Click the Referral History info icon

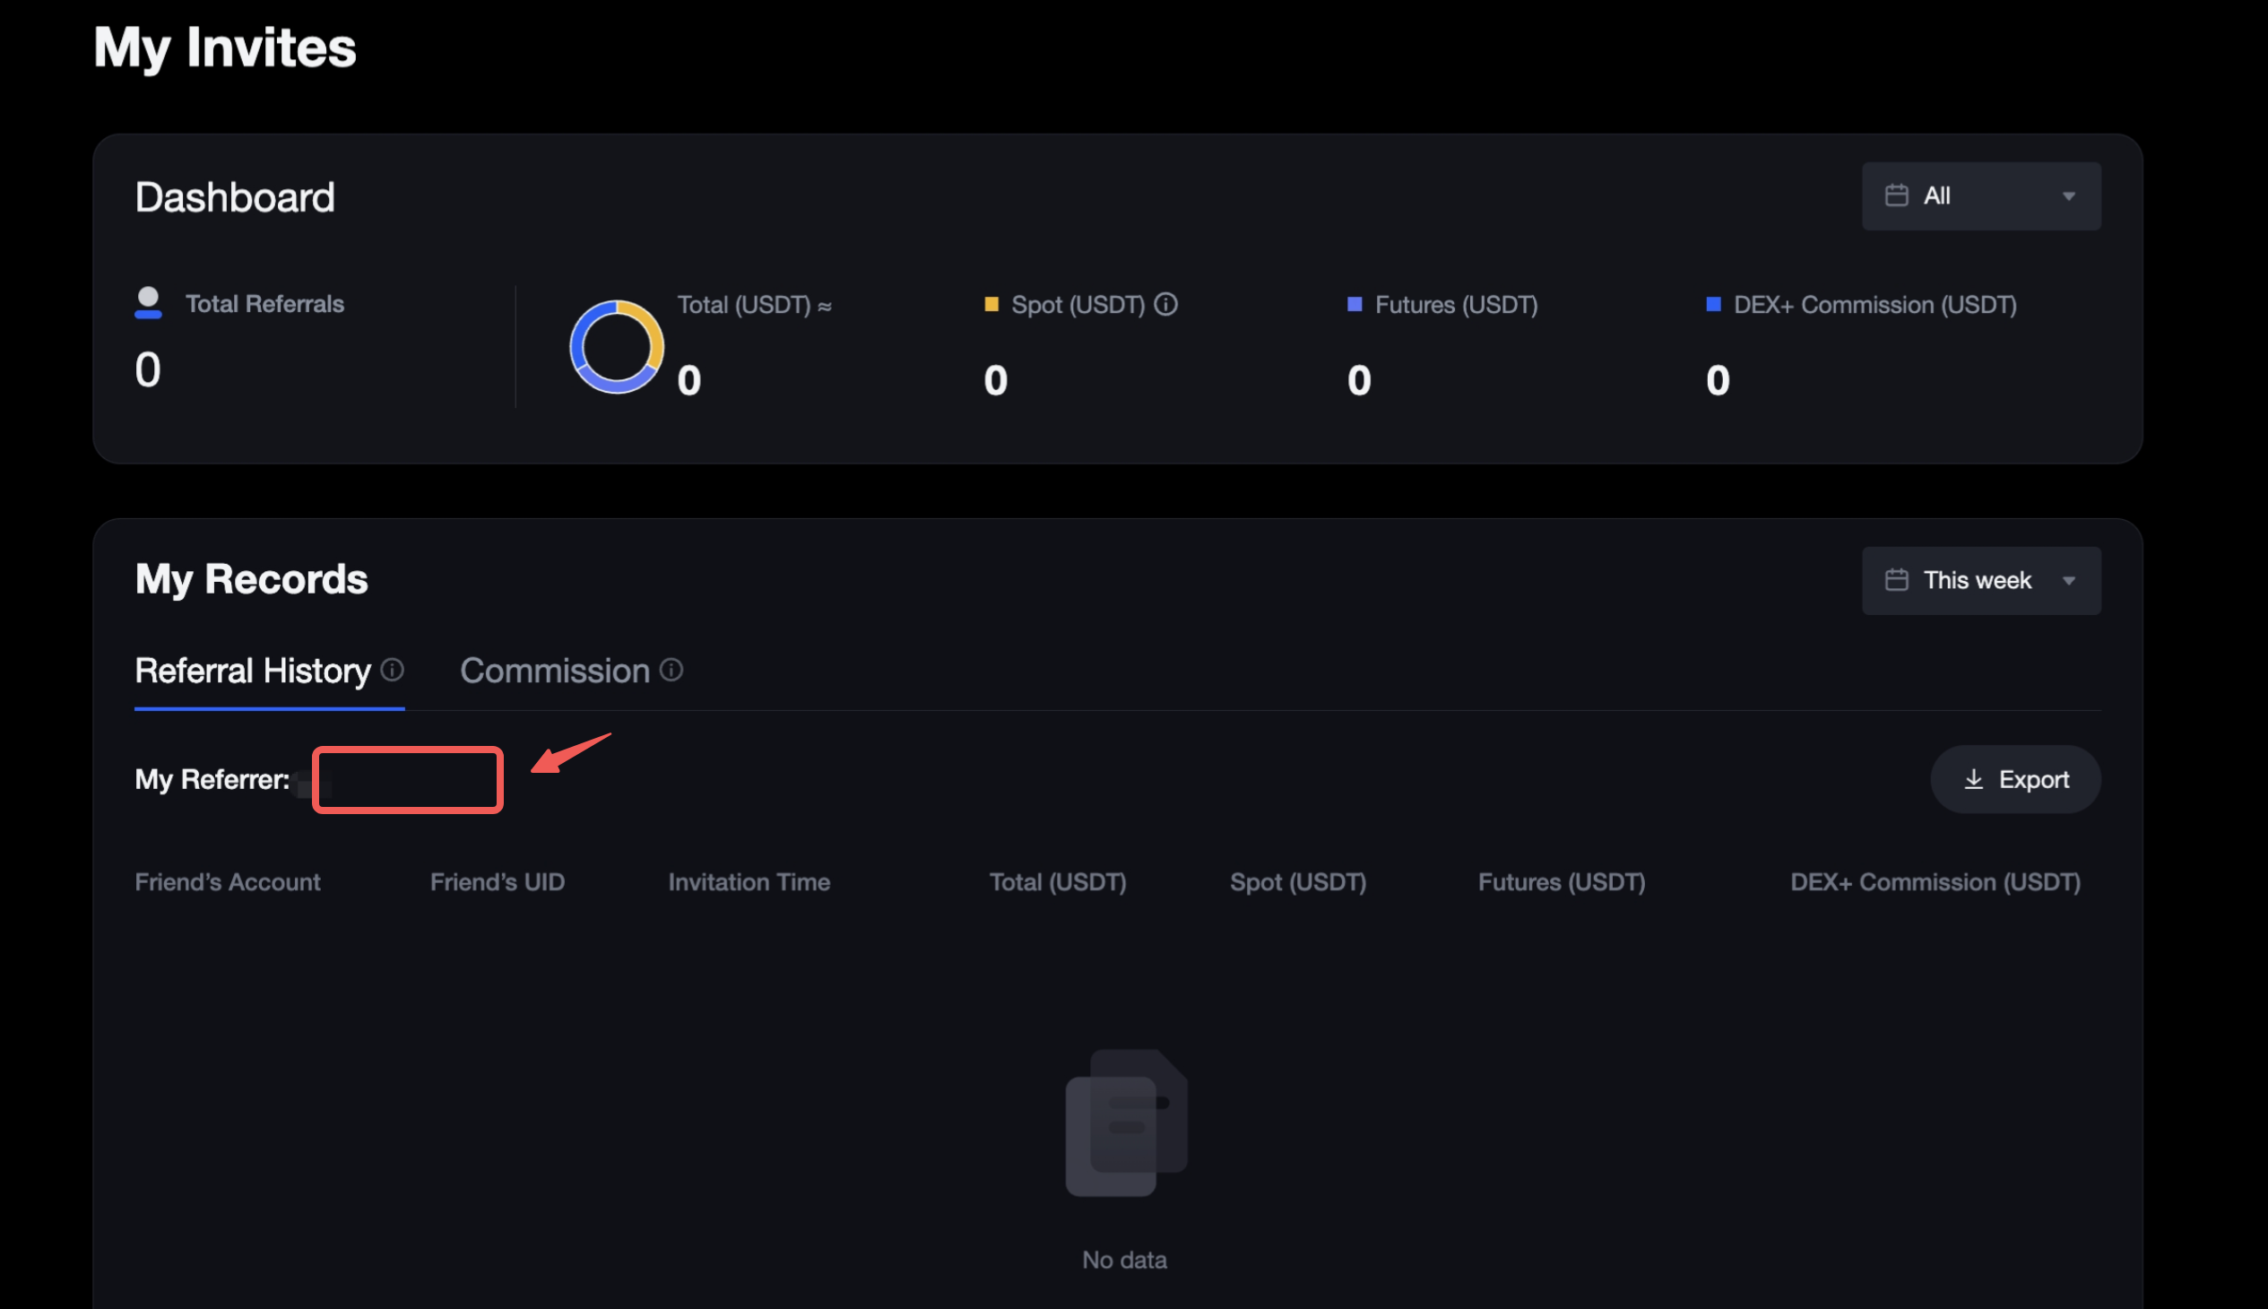(392, 670)
